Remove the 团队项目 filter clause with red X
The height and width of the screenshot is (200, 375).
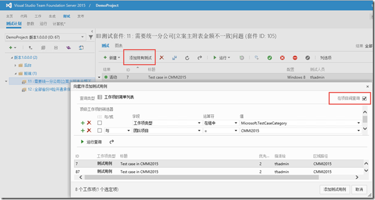click(89, 131)
